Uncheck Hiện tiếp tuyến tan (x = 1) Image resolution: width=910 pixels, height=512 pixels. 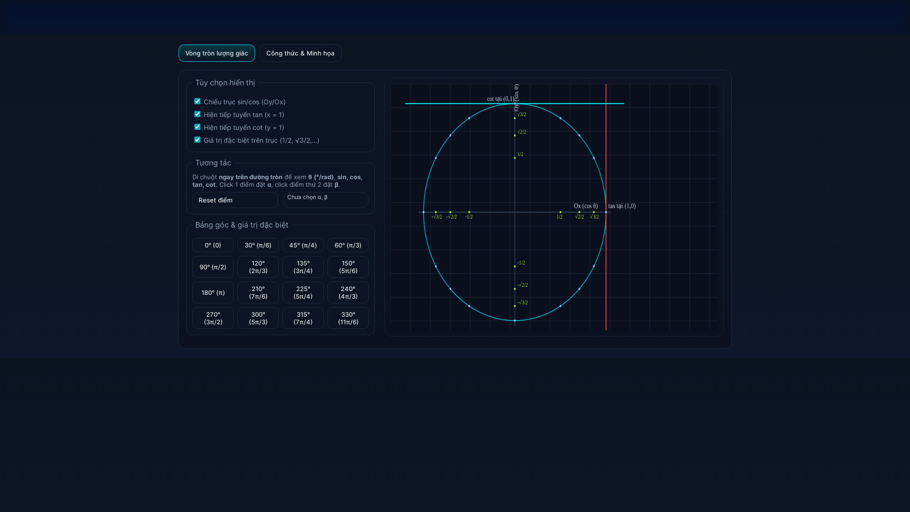pyautogui.click(x=197, y=114)
